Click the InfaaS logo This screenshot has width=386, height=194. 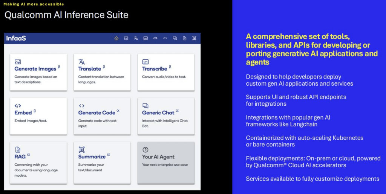[16, 38]
